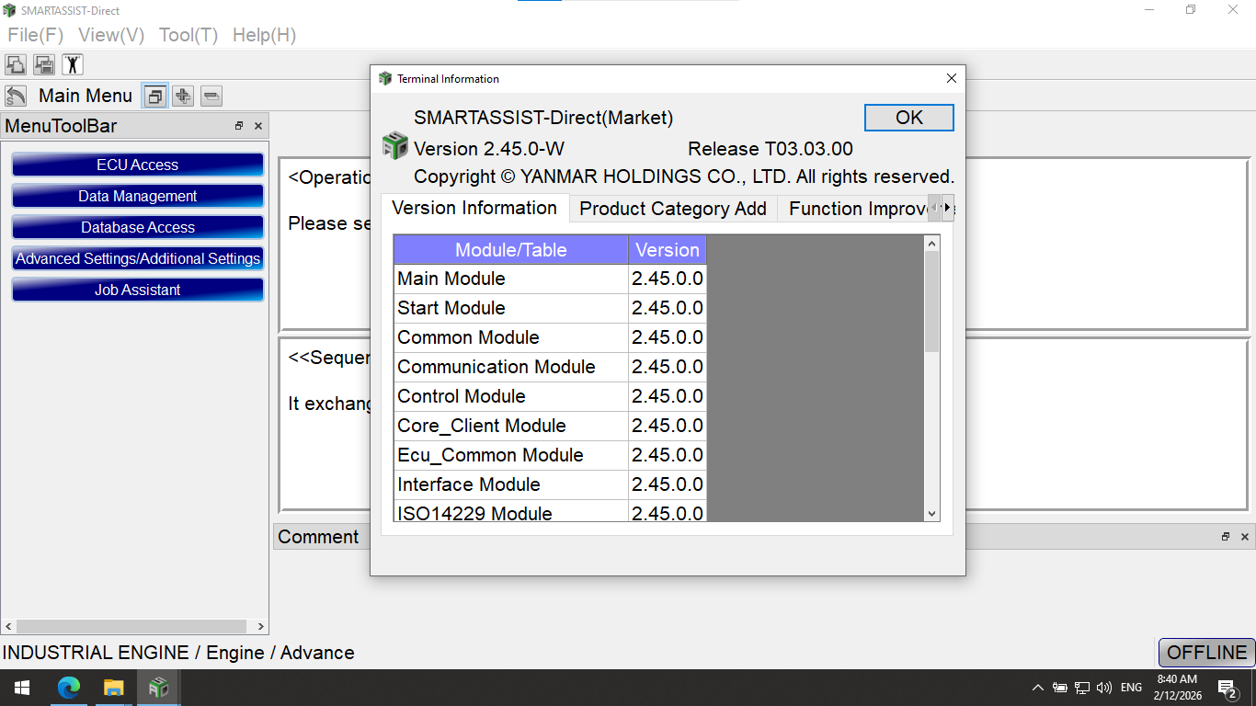Viewport: 1256px width, 706px height.
Task: Click the save-windows icon with floppy disk
Action: 44,64
